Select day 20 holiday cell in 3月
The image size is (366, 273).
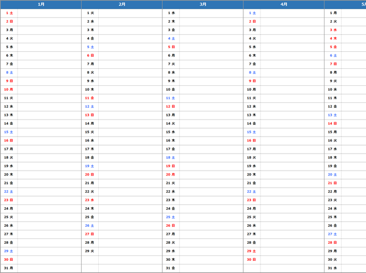pos(171,174)
